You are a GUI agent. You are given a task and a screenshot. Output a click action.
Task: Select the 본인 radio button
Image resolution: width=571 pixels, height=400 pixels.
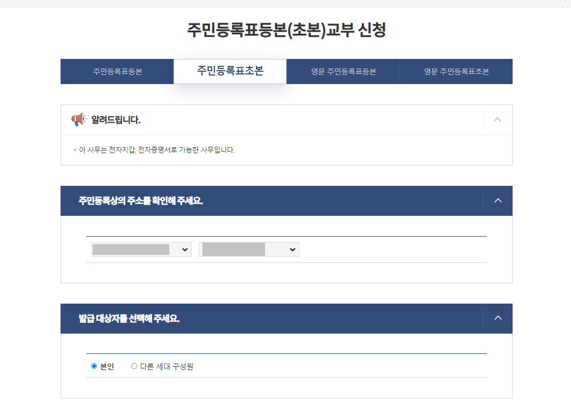pos(94,366)
